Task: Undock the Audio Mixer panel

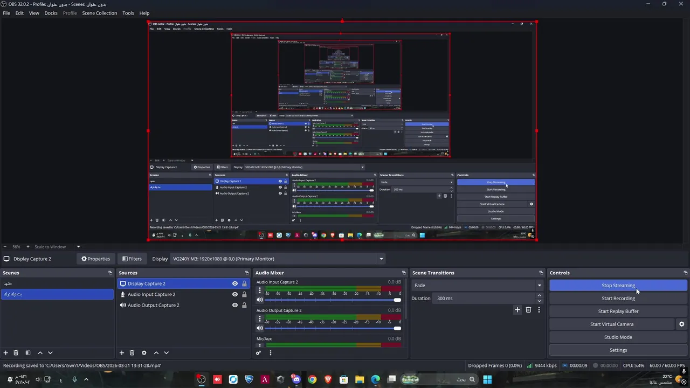Action: (404, 273)
